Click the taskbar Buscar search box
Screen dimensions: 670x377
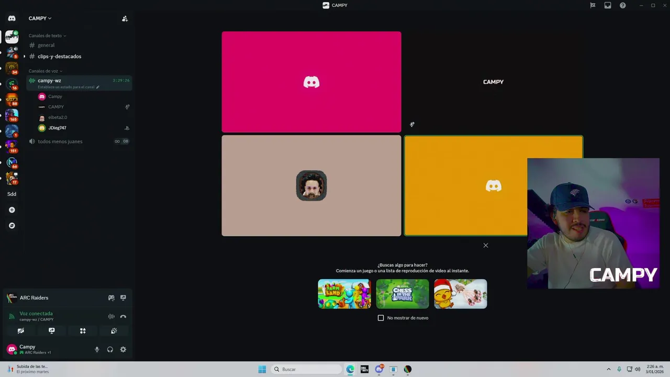point(307,369)
